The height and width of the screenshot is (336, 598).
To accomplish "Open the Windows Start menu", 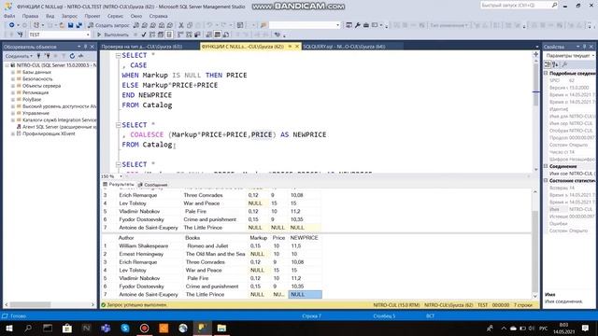I will point(9,328).
